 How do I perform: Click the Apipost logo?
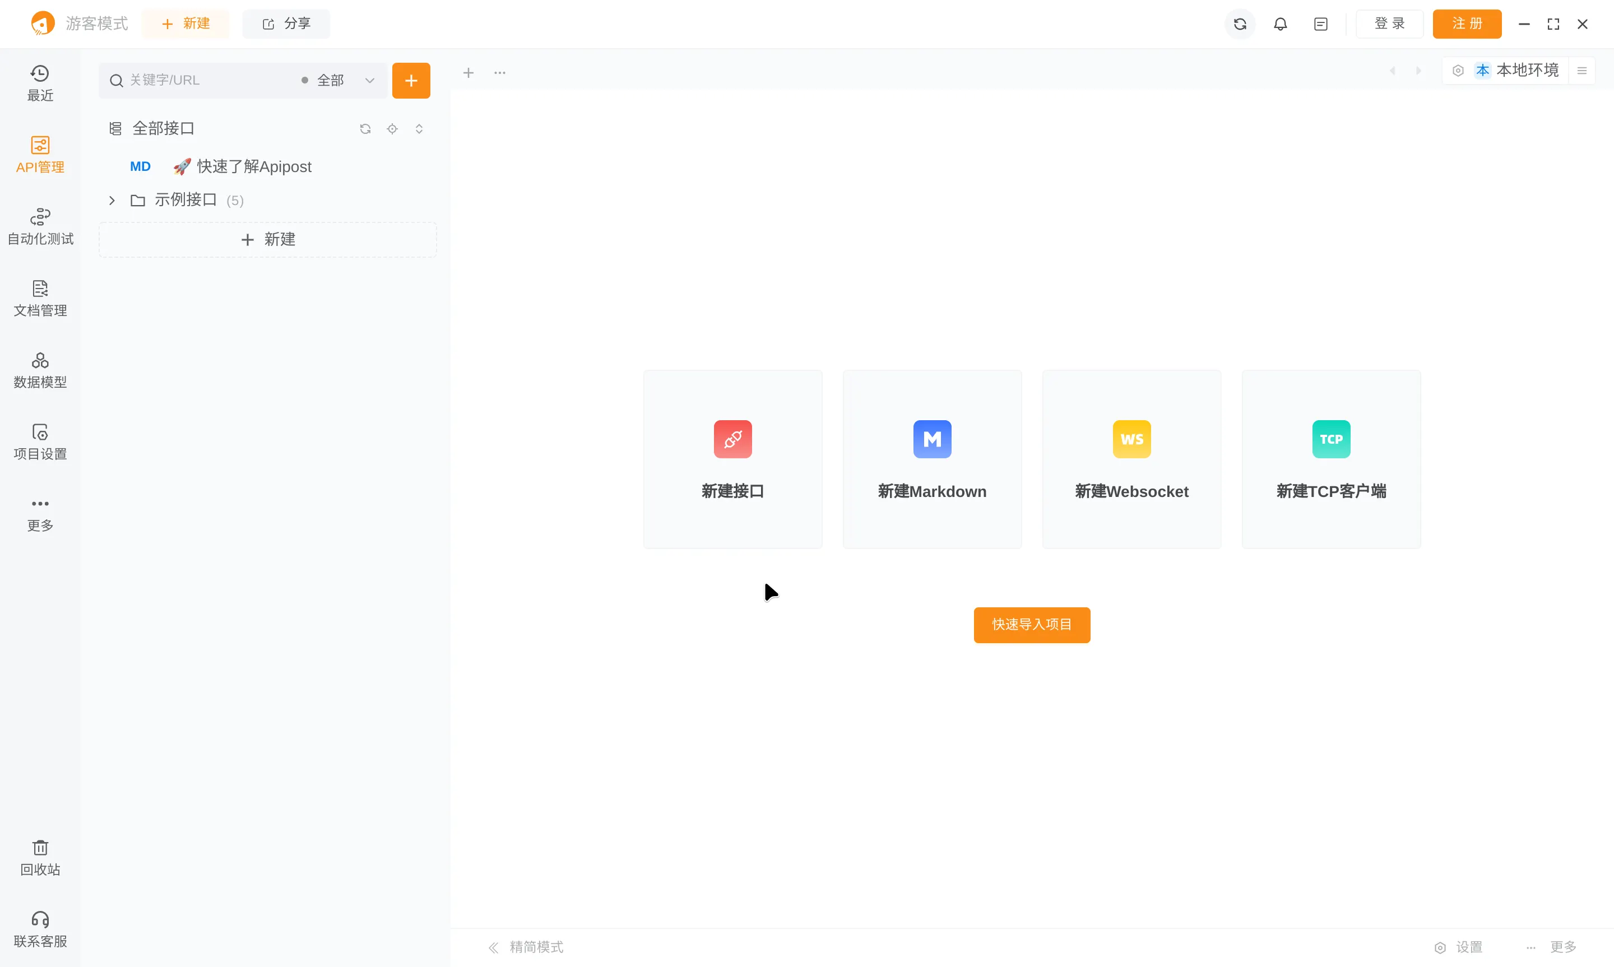43,24
